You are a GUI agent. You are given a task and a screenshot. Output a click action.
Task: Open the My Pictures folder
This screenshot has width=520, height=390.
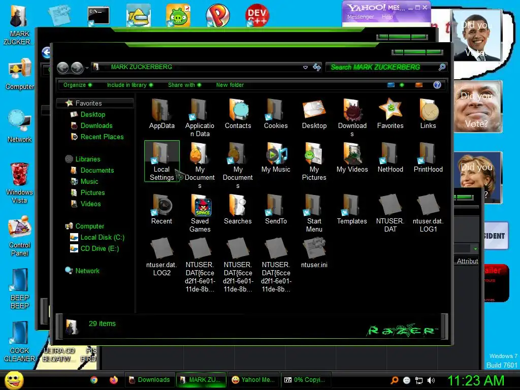click(x=314, y=161)
